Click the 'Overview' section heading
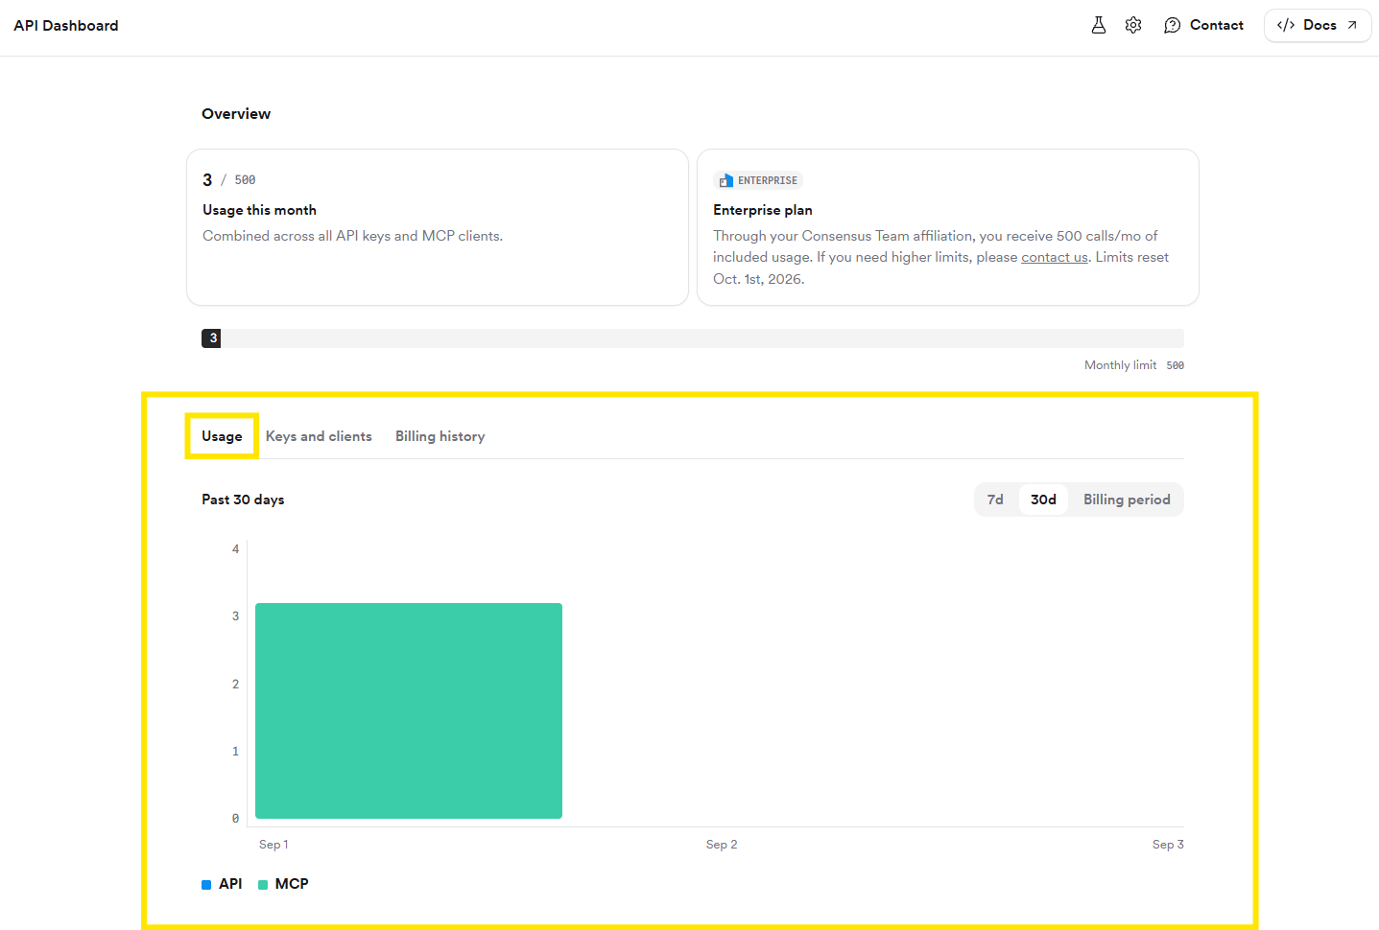The width and height of the screenshot is (1379, 930). [x=236, y=114]
